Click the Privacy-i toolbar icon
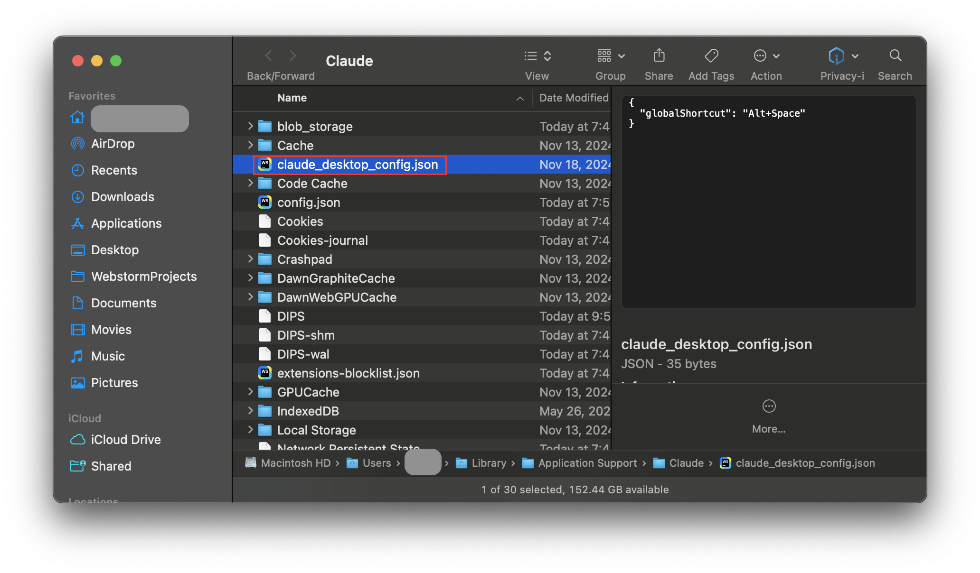 tap(837, 56)
